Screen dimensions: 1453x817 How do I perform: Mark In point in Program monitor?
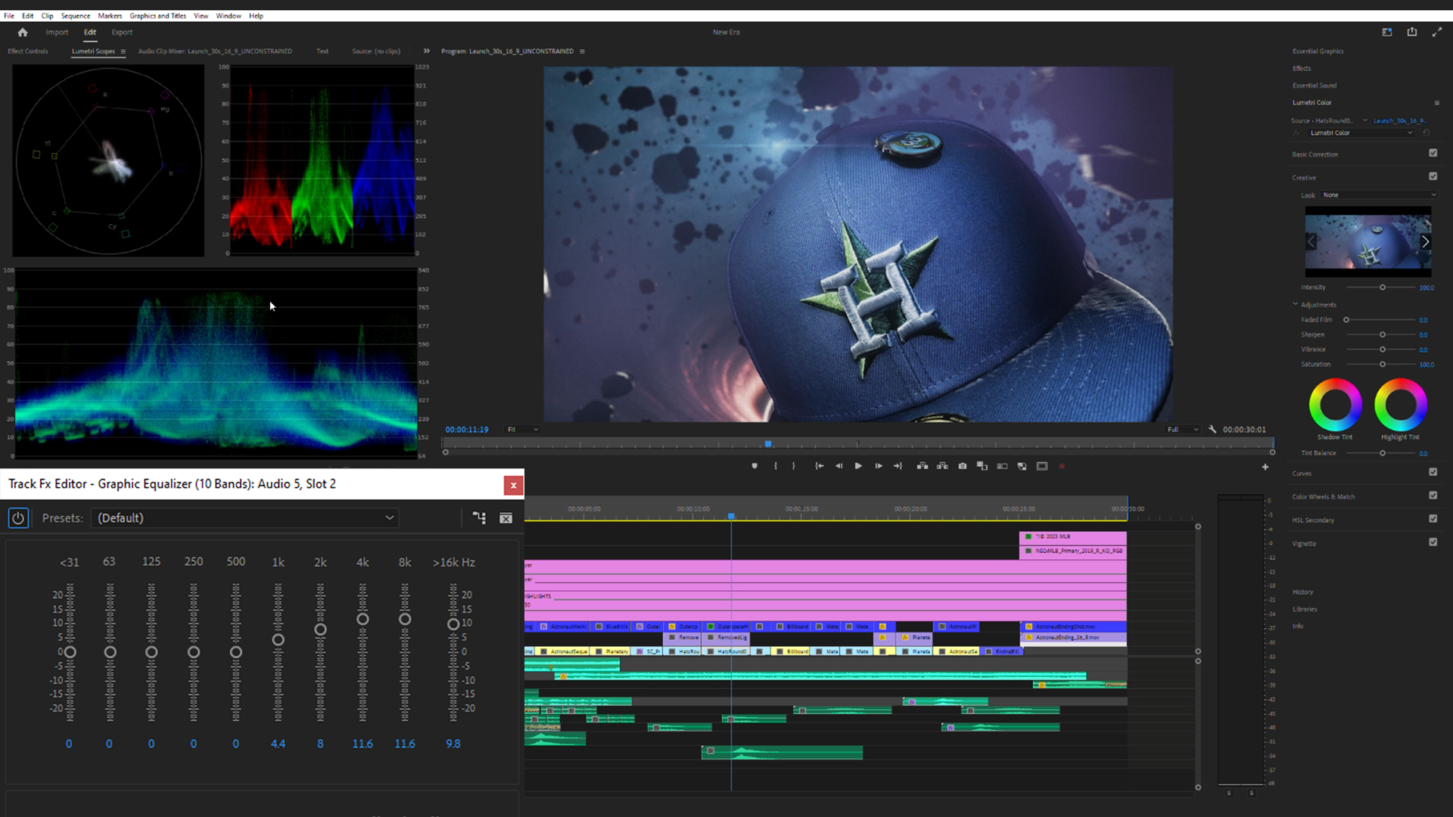(x=776, y=466)
